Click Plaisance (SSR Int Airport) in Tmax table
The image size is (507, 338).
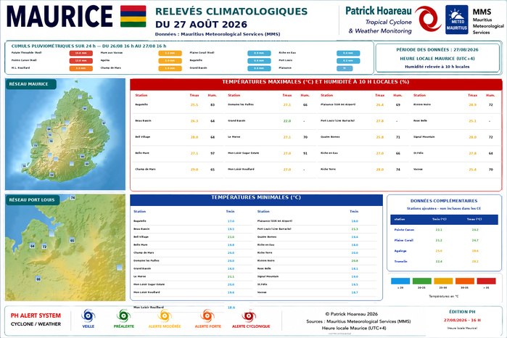coord(338,104)
